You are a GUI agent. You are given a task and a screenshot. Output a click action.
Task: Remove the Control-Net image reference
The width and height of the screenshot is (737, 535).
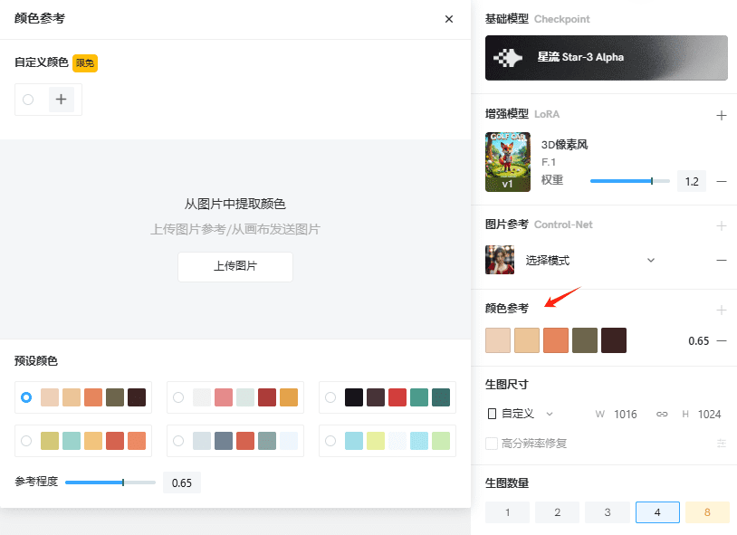coord(722,260)
